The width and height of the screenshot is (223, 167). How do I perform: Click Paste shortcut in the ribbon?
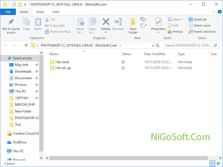57,32
